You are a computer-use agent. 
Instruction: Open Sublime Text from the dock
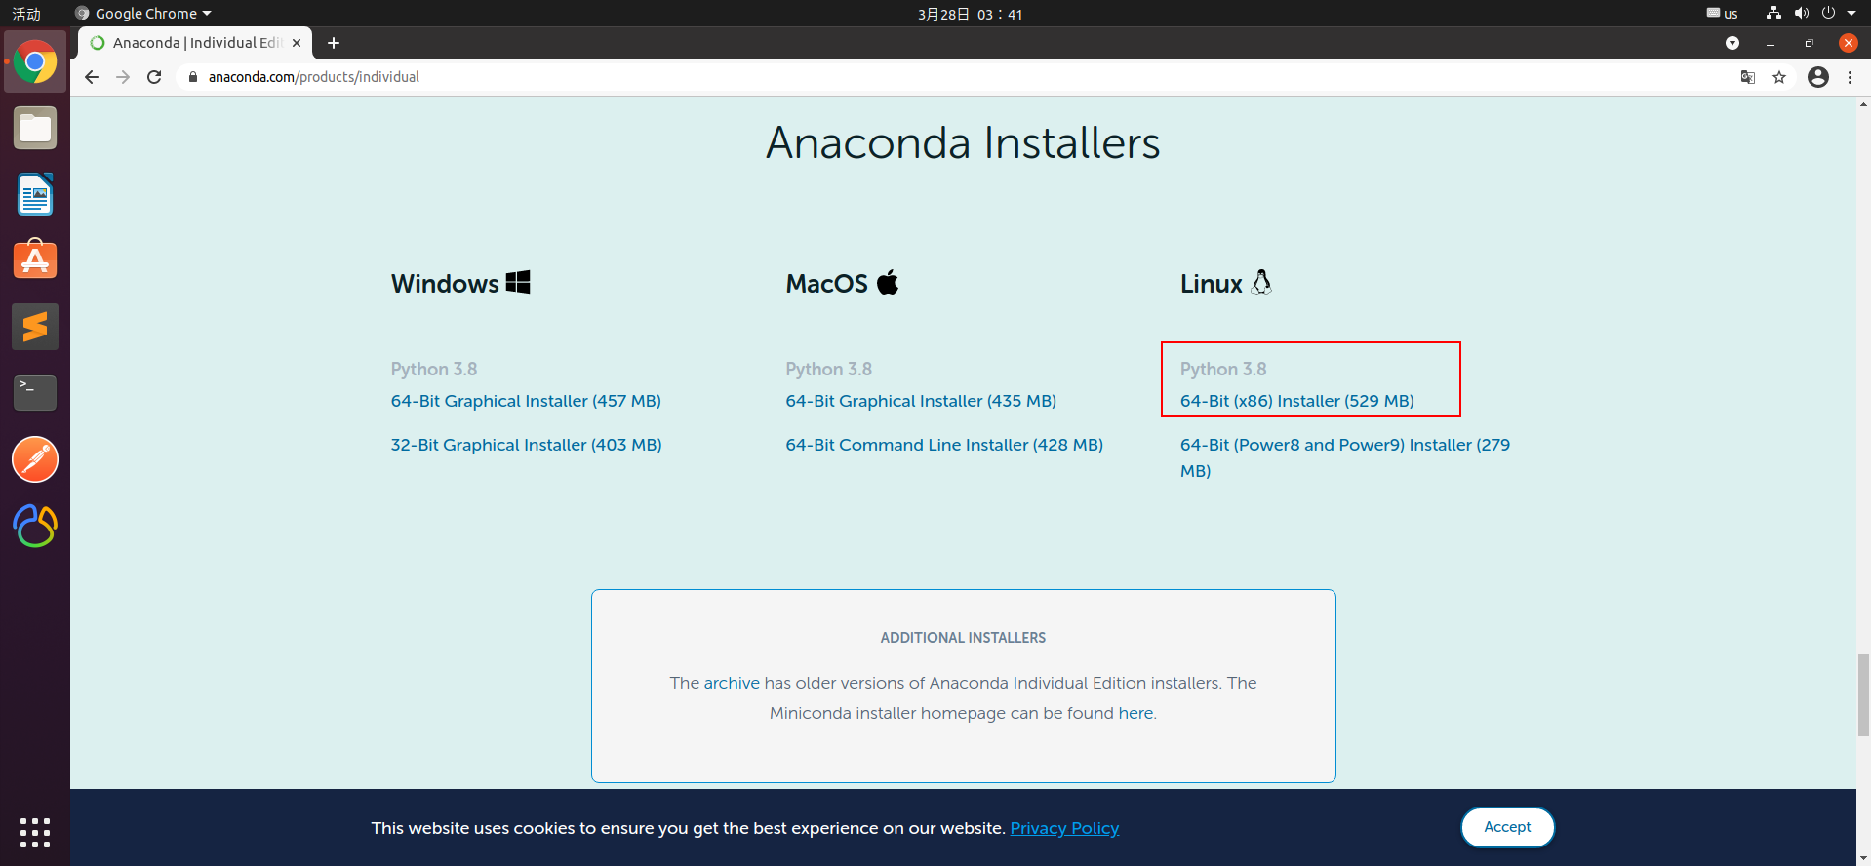[35, 327]
